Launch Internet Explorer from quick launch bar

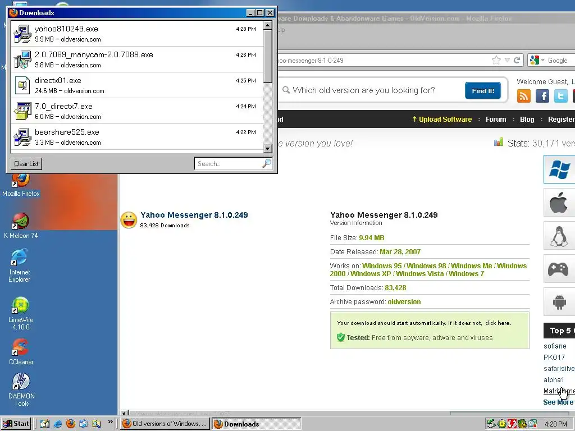tap(58, 424)
